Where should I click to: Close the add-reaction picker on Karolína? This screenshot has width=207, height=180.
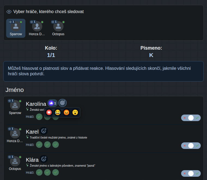tap(62, 103)
